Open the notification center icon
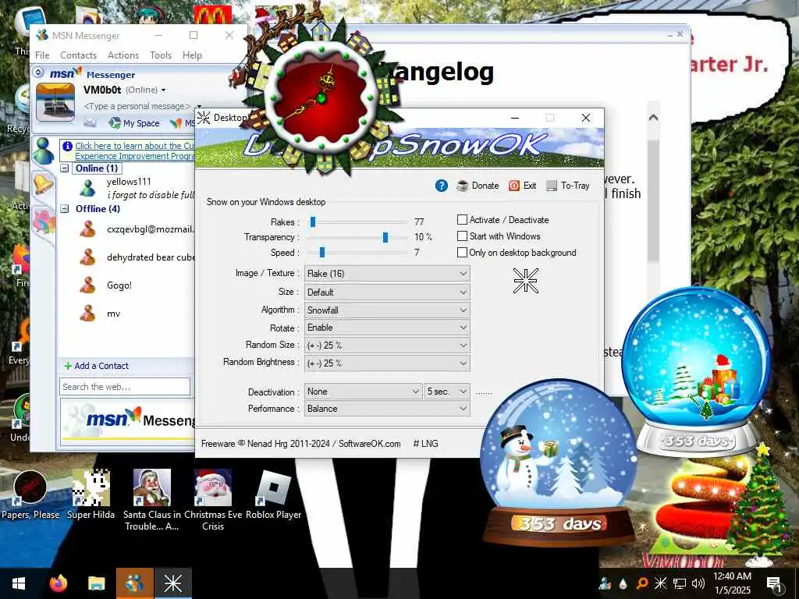Screen dimensions: 799x599 pos(774,583)
